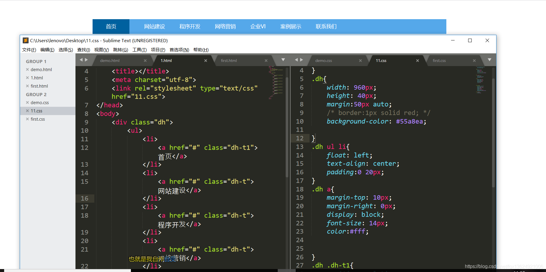Click the 企业VI link in browser navbar
546x272 pixels.
258,27
